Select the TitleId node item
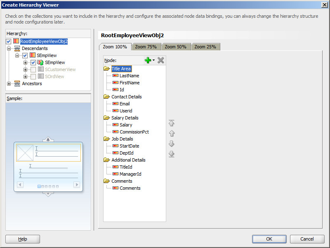The image size is (330, 248). click(126, 167)
